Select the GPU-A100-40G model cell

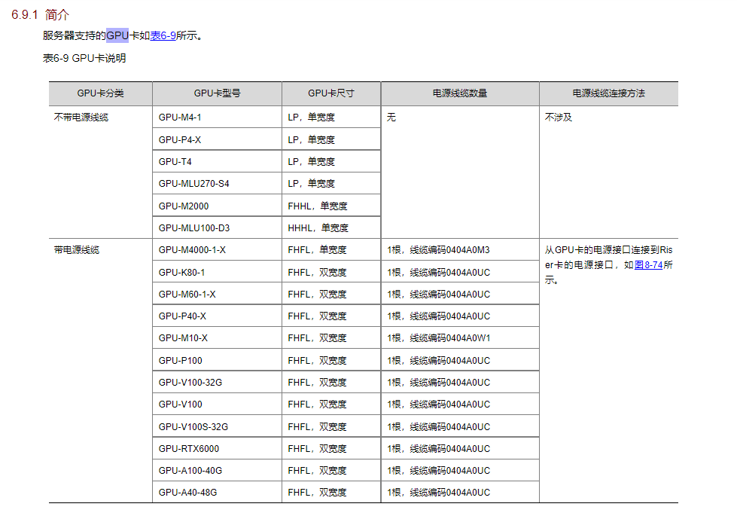[217, 471]
